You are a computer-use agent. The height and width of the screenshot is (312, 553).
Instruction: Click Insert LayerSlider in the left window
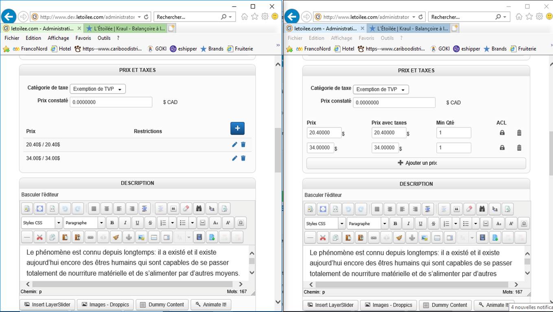point(47,304)
